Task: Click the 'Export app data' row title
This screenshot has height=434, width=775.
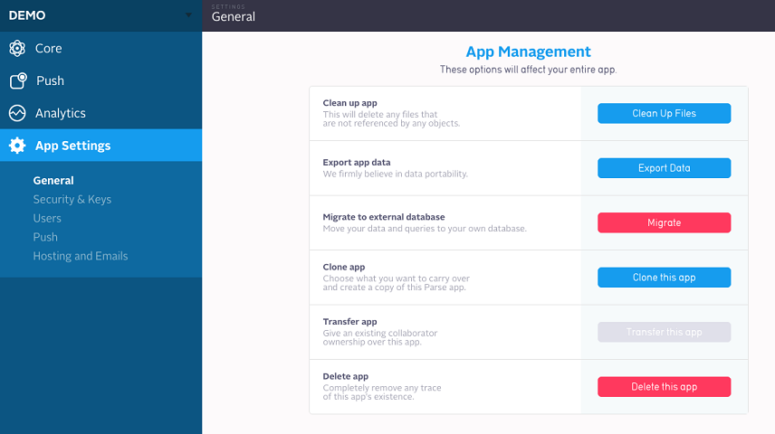Action: [357, 163]
